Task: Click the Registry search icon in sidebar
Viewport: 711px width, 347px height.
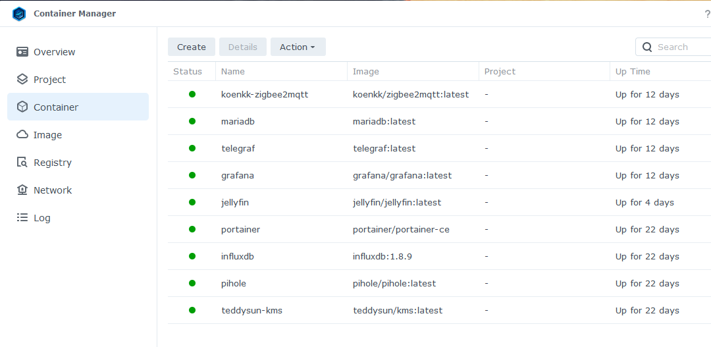Action: pyautogui.click(x=22, y=163)
